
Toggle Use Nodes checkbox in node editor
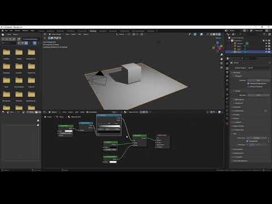[87, 112]
